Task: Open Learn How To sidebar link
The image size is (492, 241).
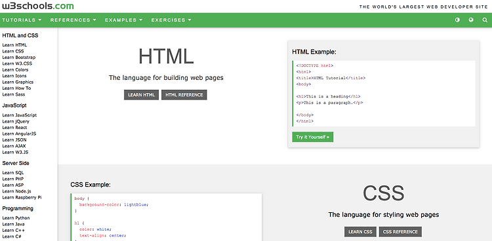Action: point(16,88)
